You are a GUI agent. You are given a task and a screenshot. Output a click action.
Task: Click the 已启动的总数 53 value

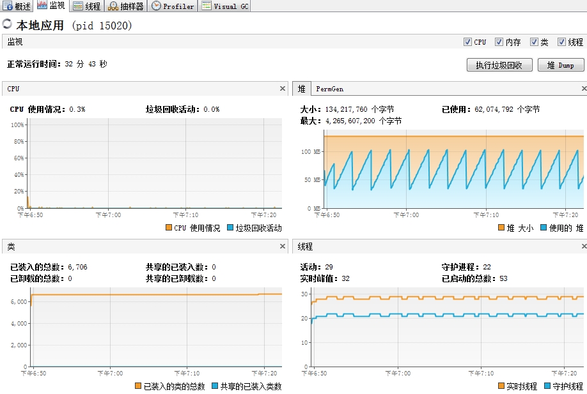click(503, 278)
